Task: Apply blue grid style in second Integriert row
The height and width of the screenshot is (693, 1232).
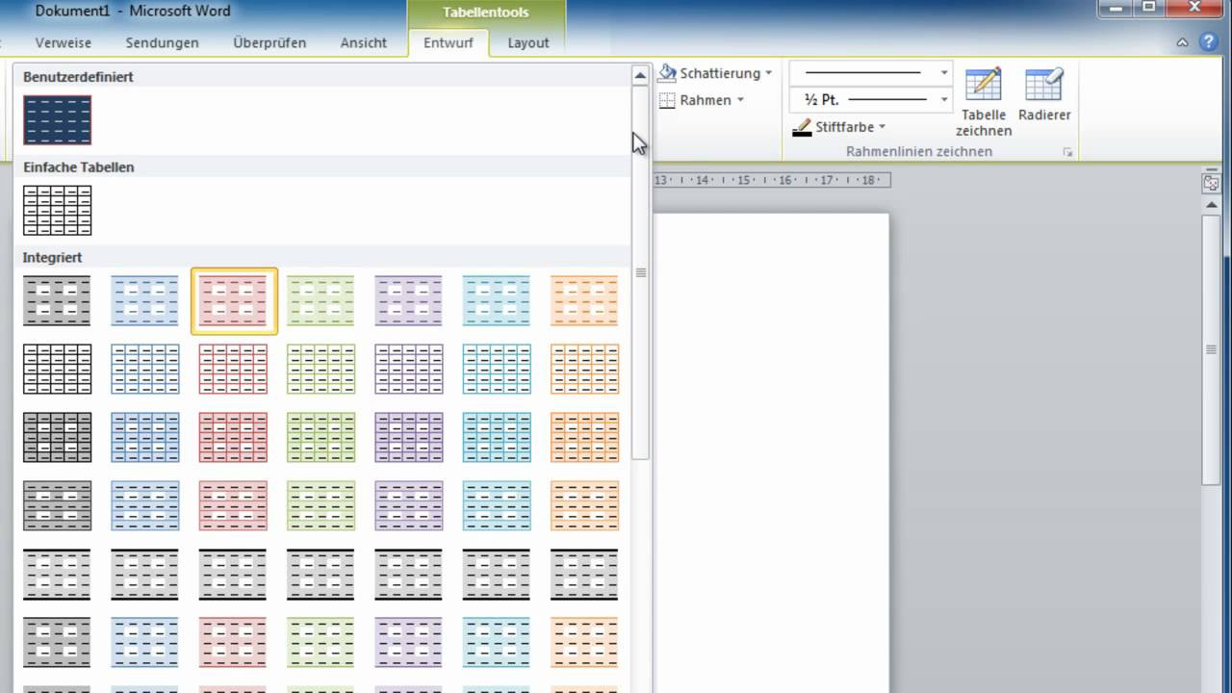Action: click(x=145, y=370)
